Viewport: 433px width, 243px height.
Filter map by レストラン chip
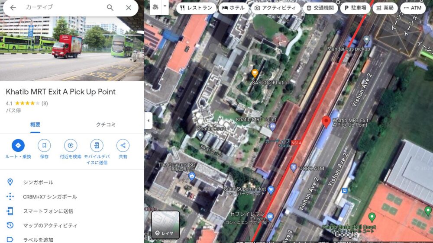point(196,8)
